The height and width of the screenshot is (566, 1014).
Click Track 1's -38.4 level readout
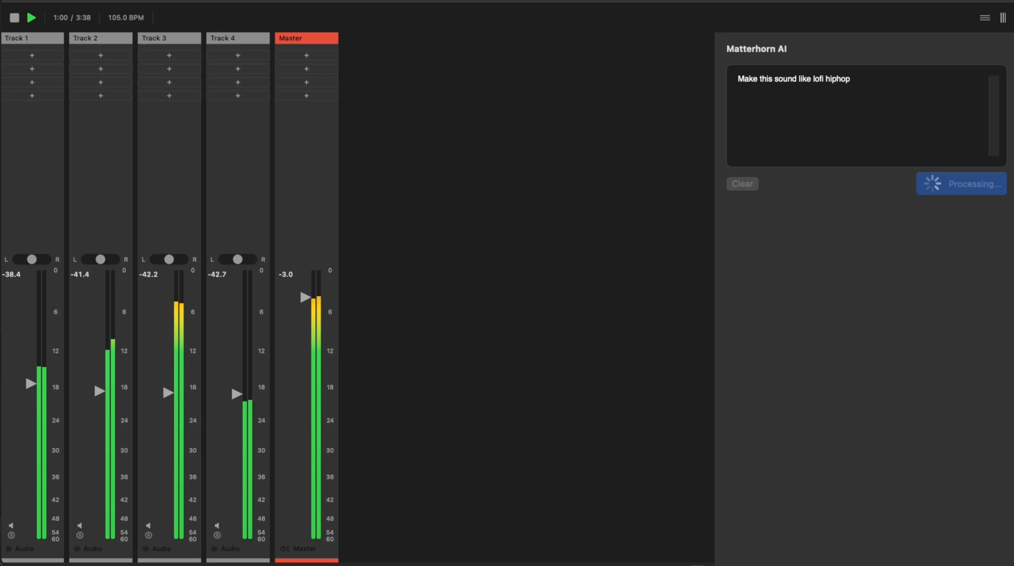click(x=11, y=275)
